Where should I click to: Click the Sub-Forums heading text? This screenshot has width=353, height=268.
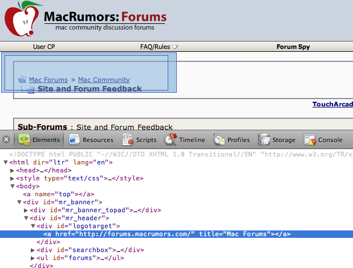pyautogui.click(x=42, y=127)
